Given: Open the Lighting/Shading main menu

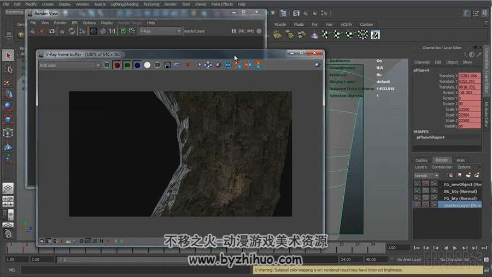Looking at the screenshot, I should (x=124, y=4).
